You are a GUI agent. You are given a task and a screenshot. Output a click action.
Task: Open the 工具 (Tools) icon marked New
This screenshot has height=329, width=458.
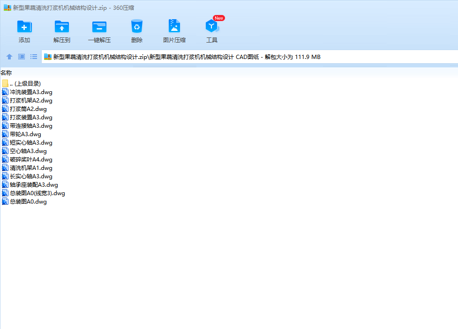point(212,26)
